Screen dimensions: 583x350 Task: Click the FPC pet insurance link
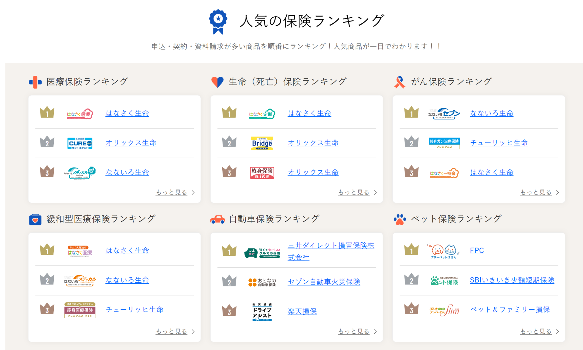477,251
